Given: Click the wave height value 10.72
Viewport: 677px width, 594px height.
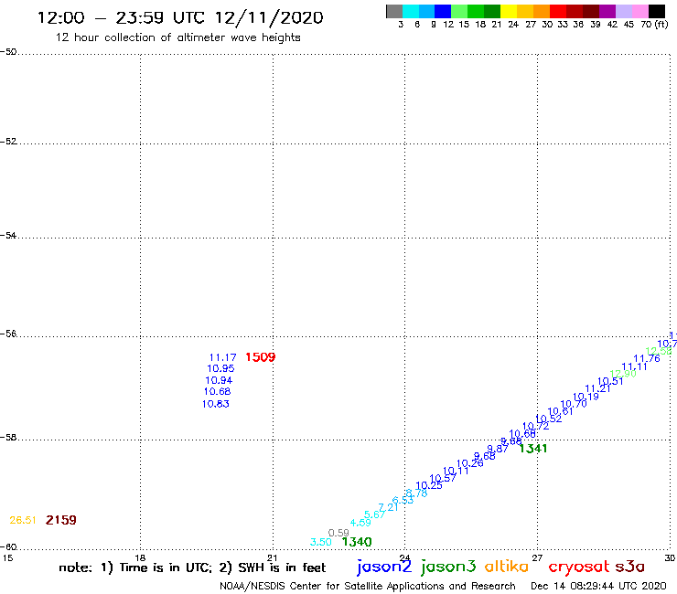Looking at the screenshot, I should 535,427.
